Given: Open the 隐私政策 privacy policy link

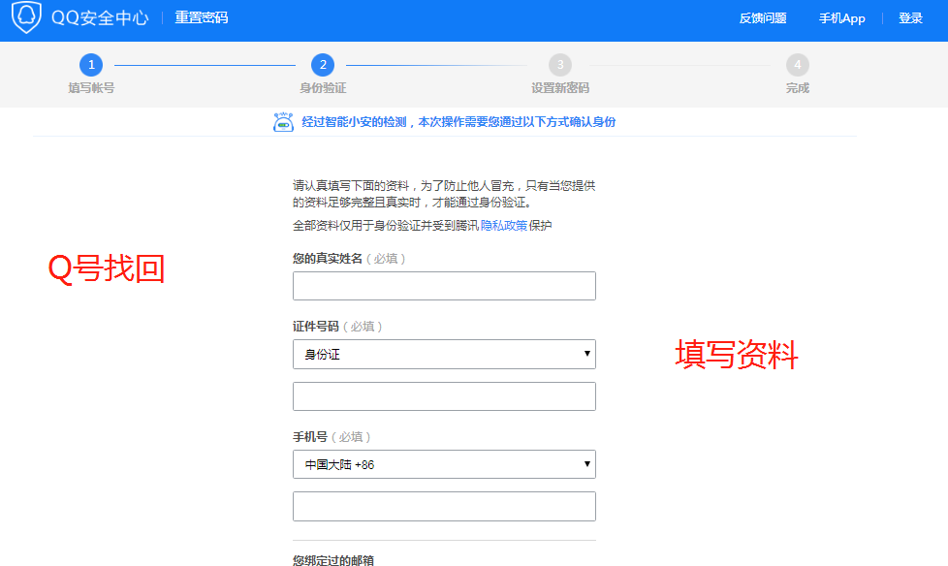Looking at the screenshot, I should click(503, 226).
